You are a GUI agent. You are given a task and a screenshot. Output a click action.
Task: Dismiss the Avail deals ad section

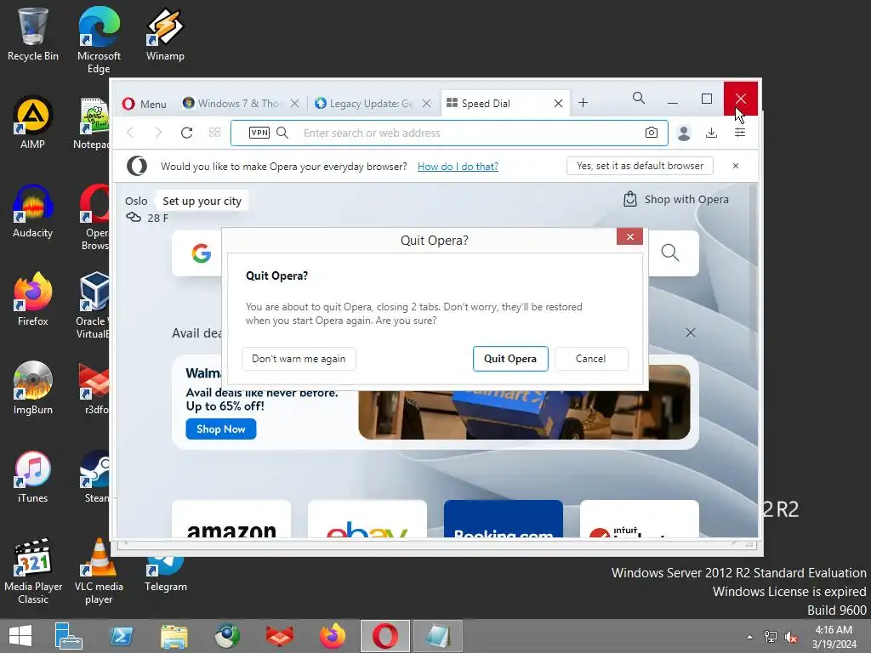pyautogui.click(x=691, y=332)
